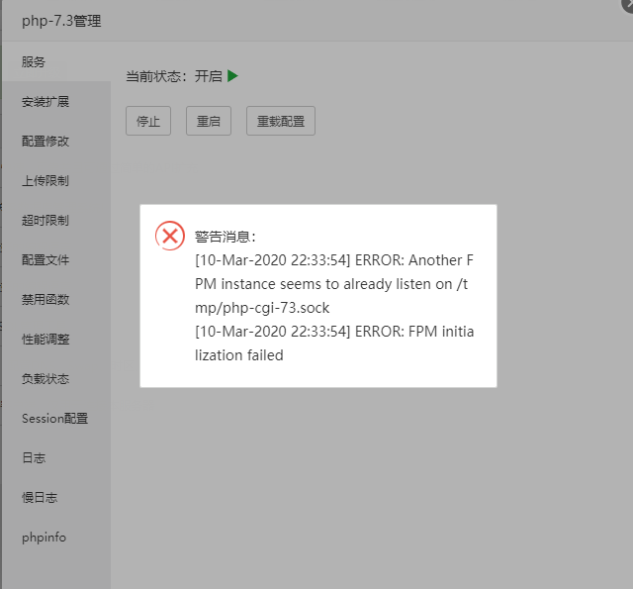633x589 pixels.
Task: Click the 警告消息 heading text
Action: coord(226,237)
